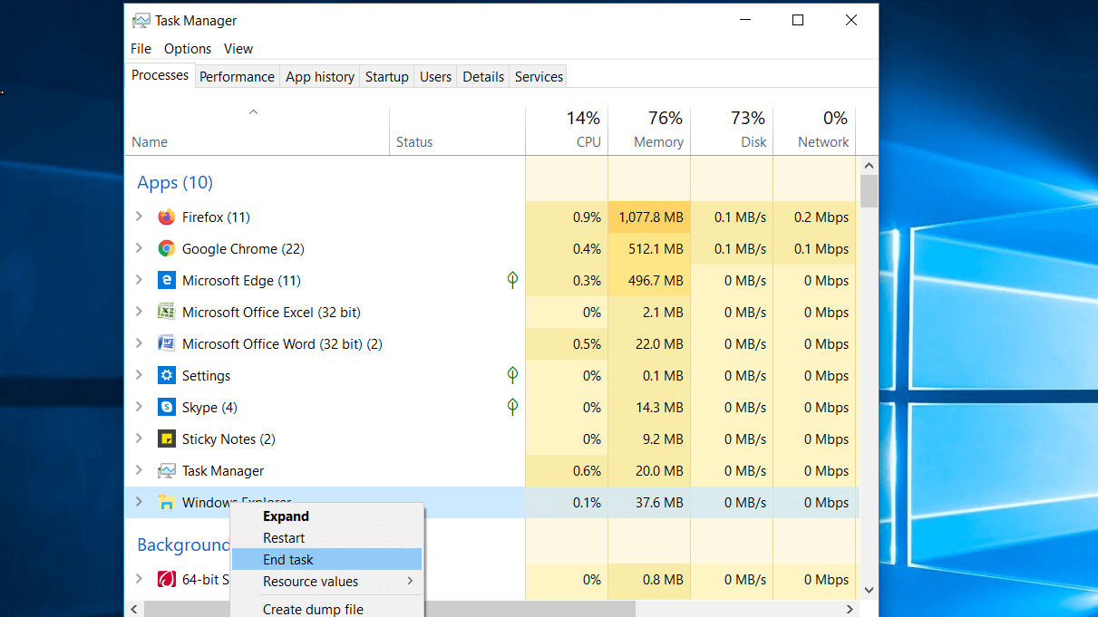Expand the Firefox process group
This screenshot has width=1098, height=617.
(139, 217)
